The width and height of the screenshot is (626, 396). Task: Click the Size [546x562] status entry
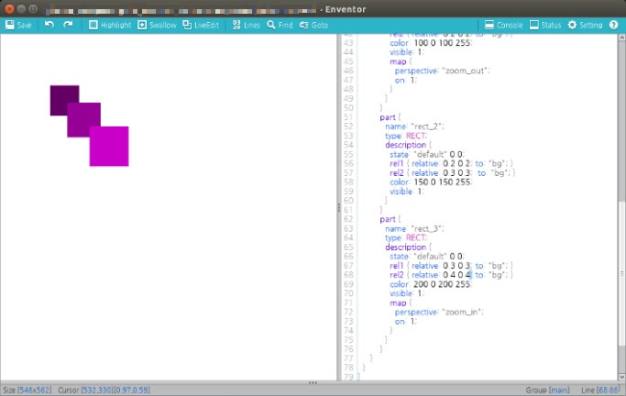(x=27, y=390)
